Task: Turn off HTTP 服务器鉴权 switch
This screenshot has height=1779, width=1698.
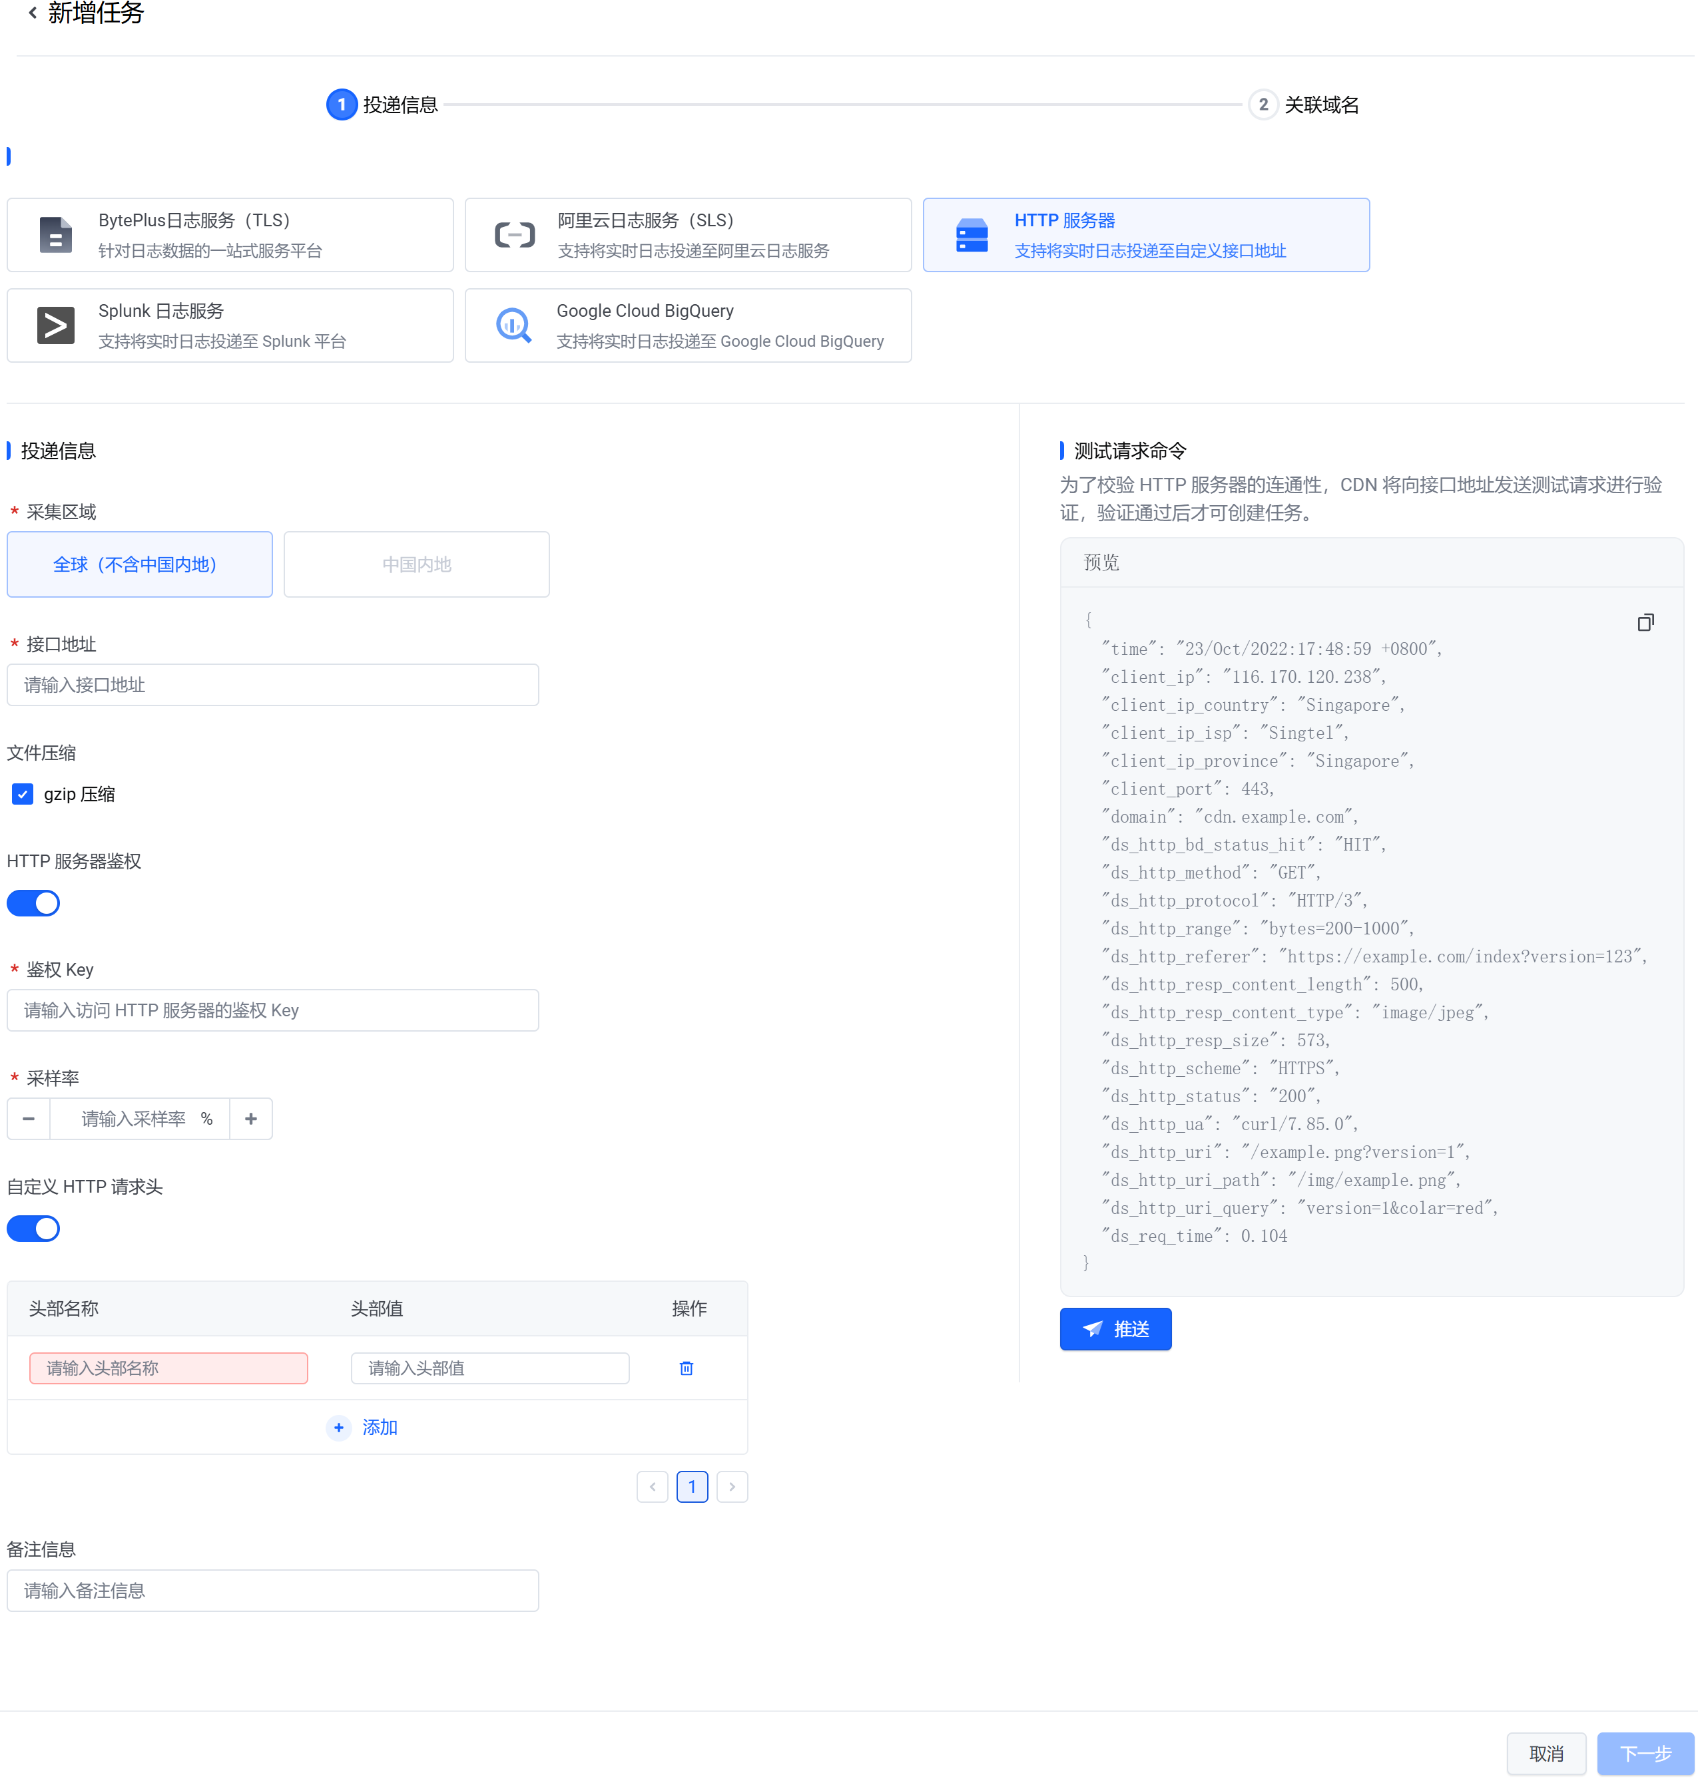Action: click(33, 902)
